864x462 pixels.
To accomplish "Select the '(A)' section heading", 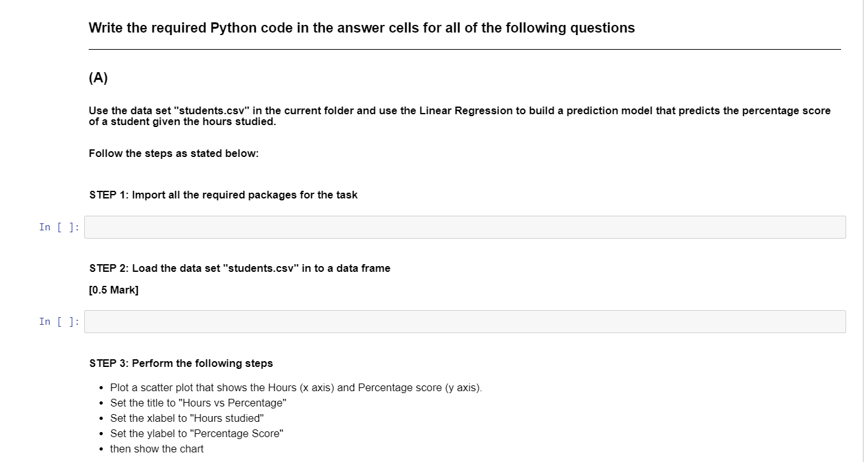I will click(x=98, y=78).
